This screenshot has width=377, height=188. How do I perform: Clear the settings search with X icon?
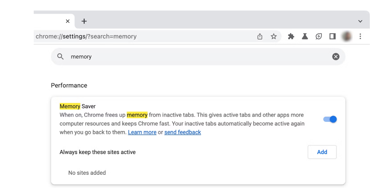point(336,57)
